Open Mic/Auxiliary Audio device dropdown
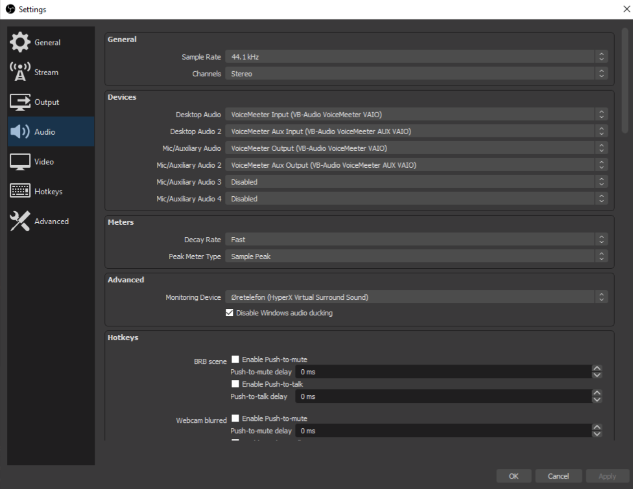 416,148
